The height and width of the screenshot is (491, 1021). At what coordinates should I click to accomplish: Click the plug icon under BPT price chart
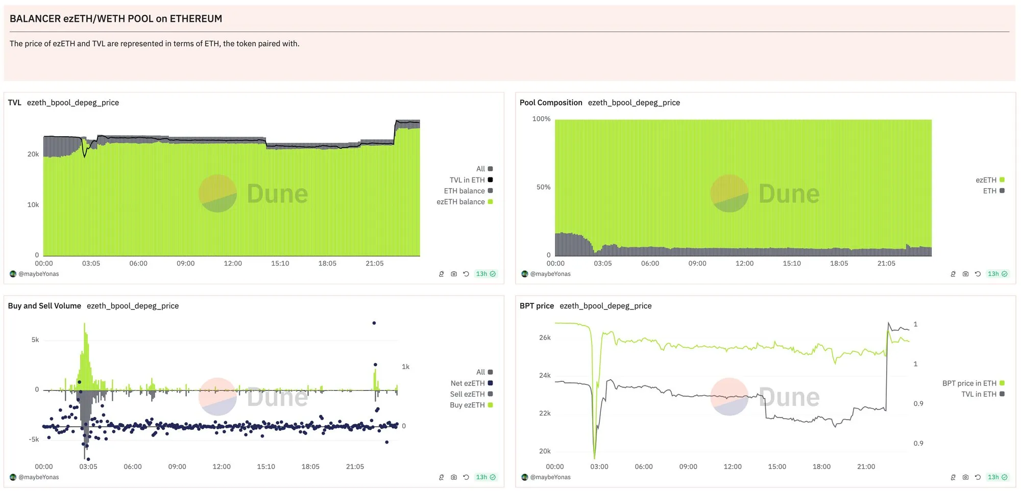[x=953, y=477]
